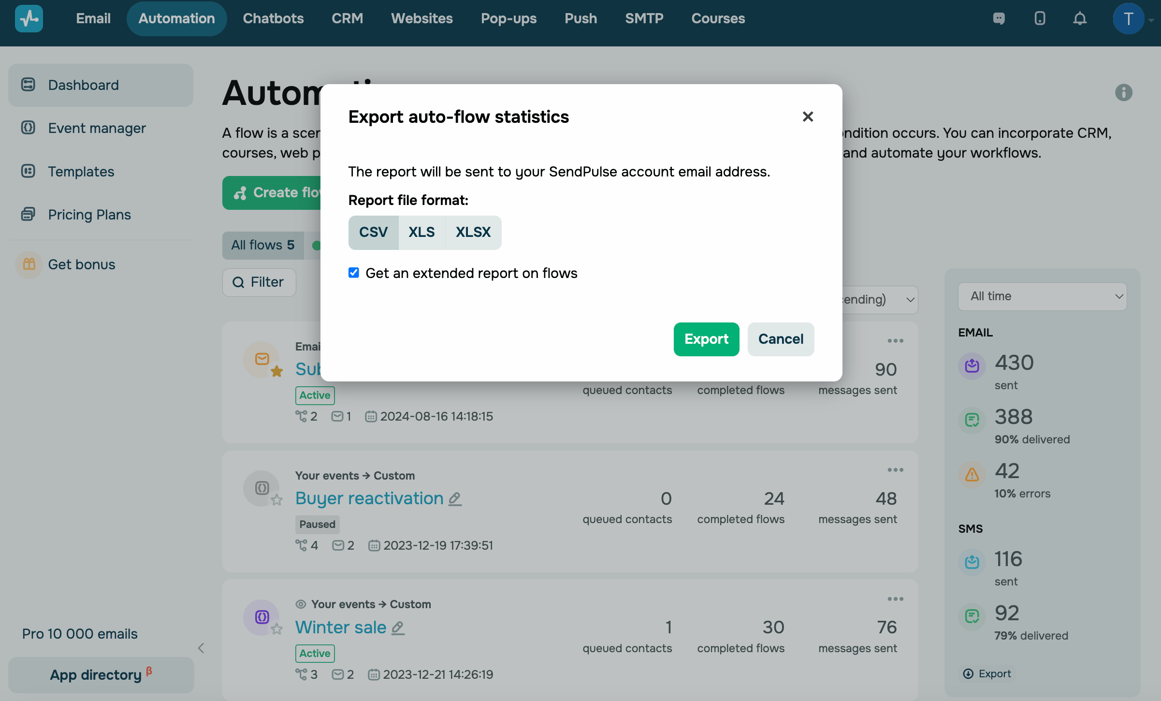The image size is (1161, 701).
Task: Collapse the sidebar with the chevron arrow
Action: [x=201, y=648]
